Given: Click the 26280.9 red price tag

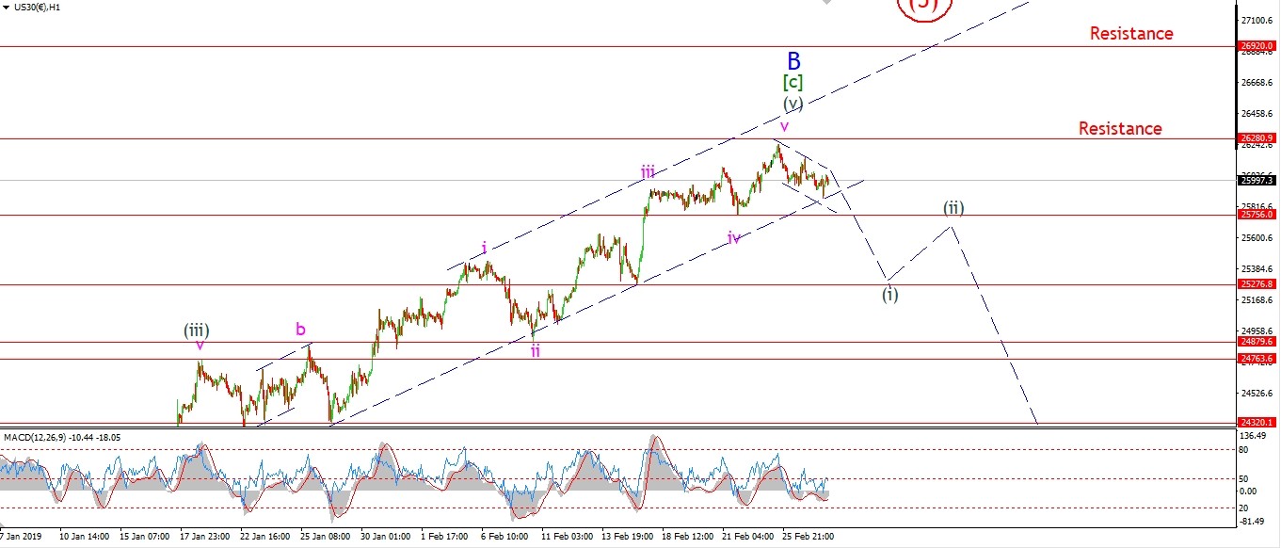Looking at the screenshot, I should click(x=1257, y=138).
